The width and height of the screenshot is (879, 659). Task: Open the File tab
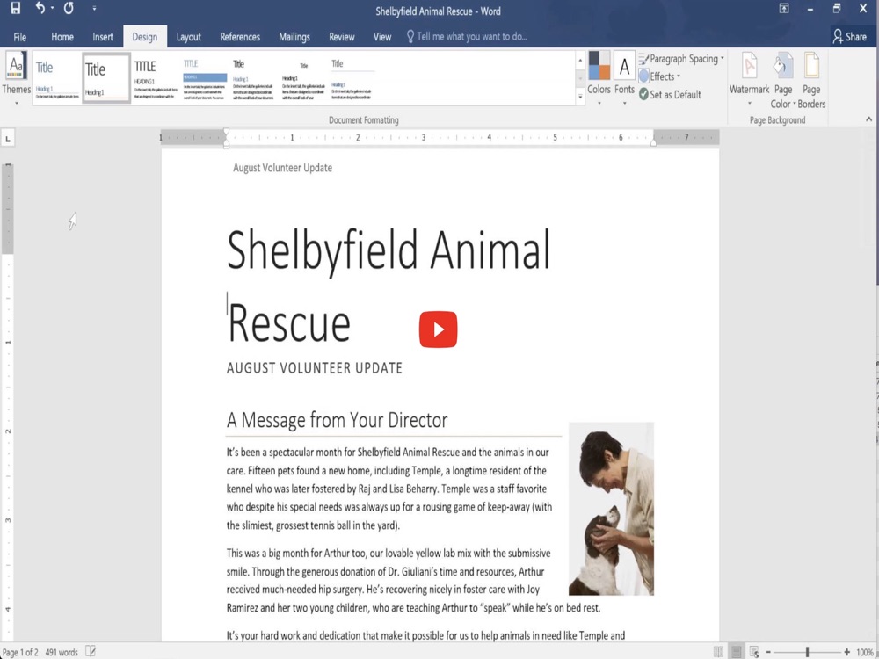pos(20,37)
